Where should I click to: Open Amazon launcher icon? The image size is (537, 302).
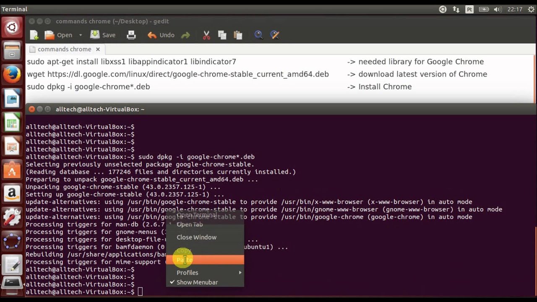(x=12, y=194)
